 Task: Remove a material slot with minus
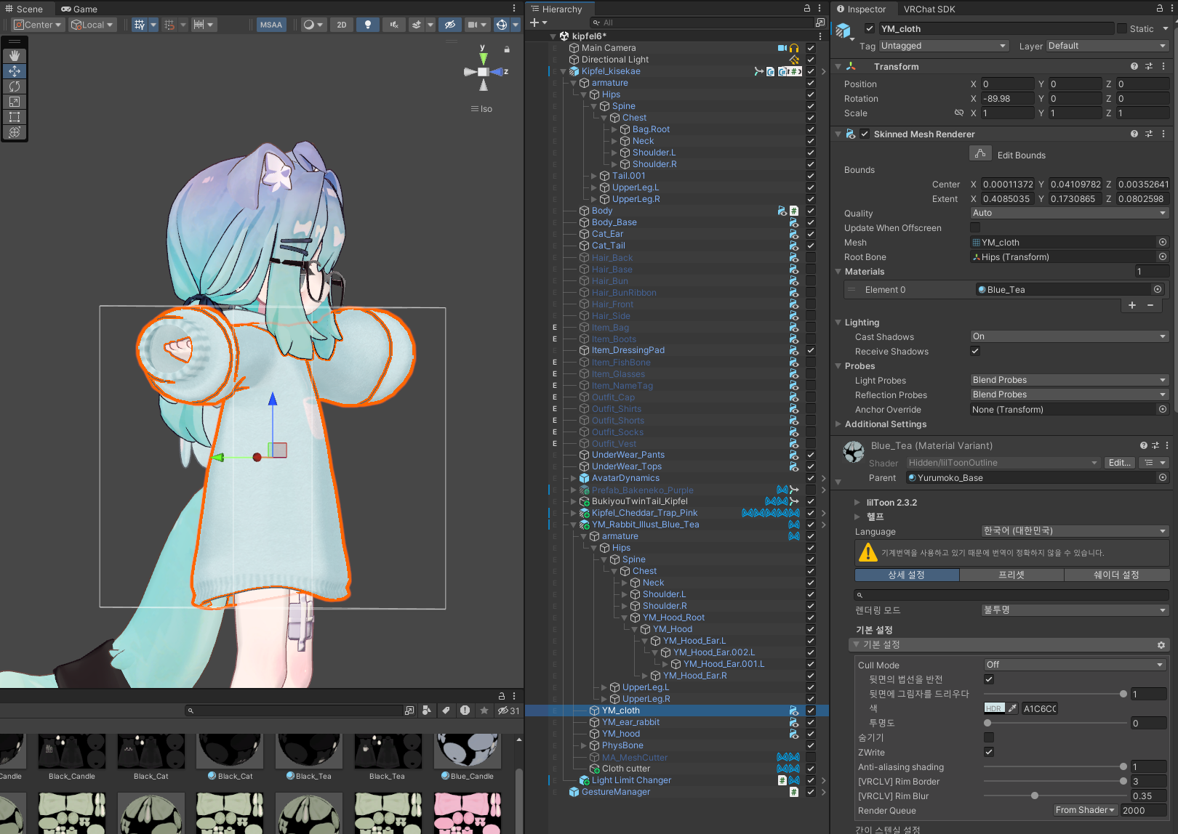click(1150, 305)
